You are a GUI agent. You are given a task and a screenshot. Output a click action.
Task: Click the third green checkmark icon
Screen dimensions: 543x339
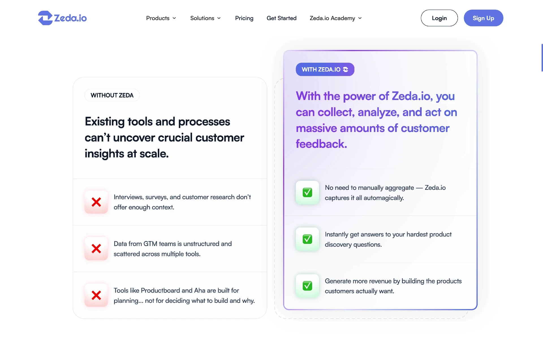point(307,285)
